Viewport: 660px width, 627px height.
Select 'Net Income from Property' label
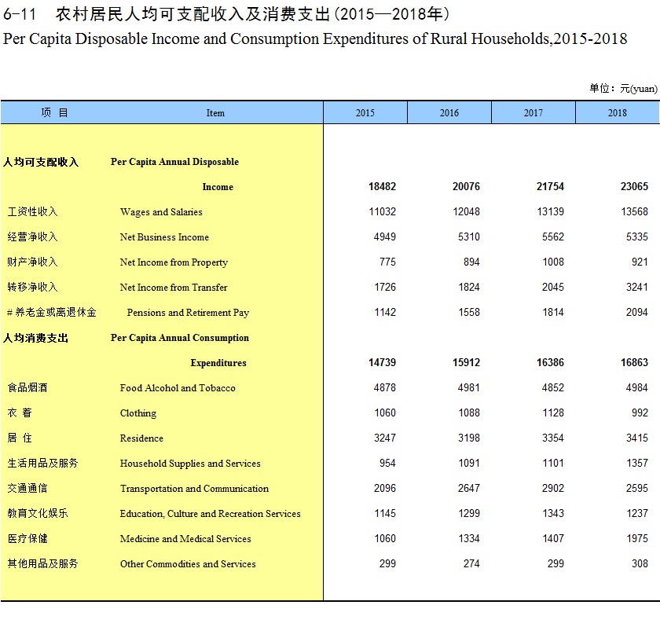[x=174, y=262]
